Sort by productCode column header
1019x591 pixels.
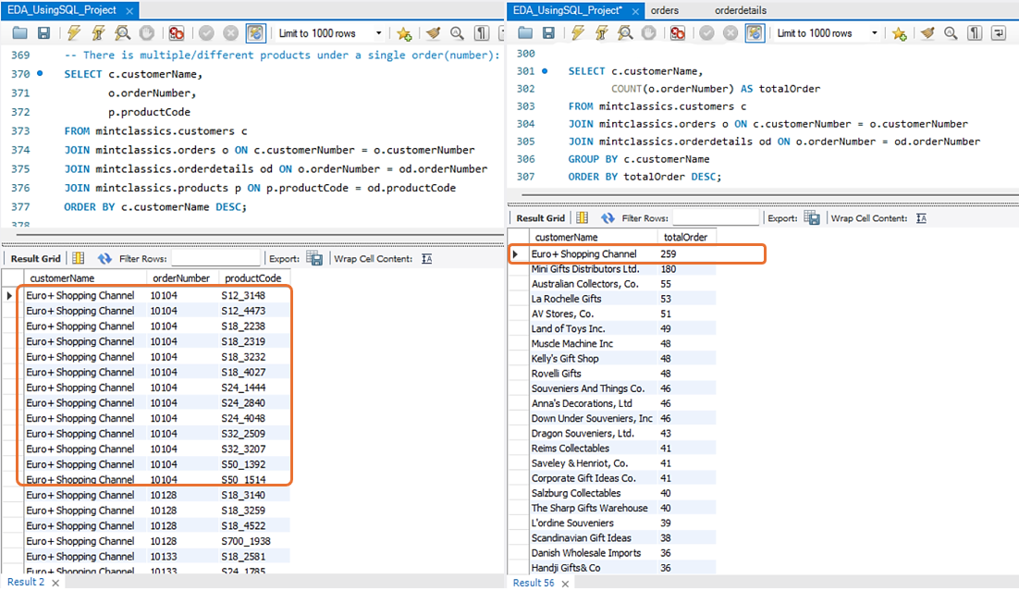[252, 277]
